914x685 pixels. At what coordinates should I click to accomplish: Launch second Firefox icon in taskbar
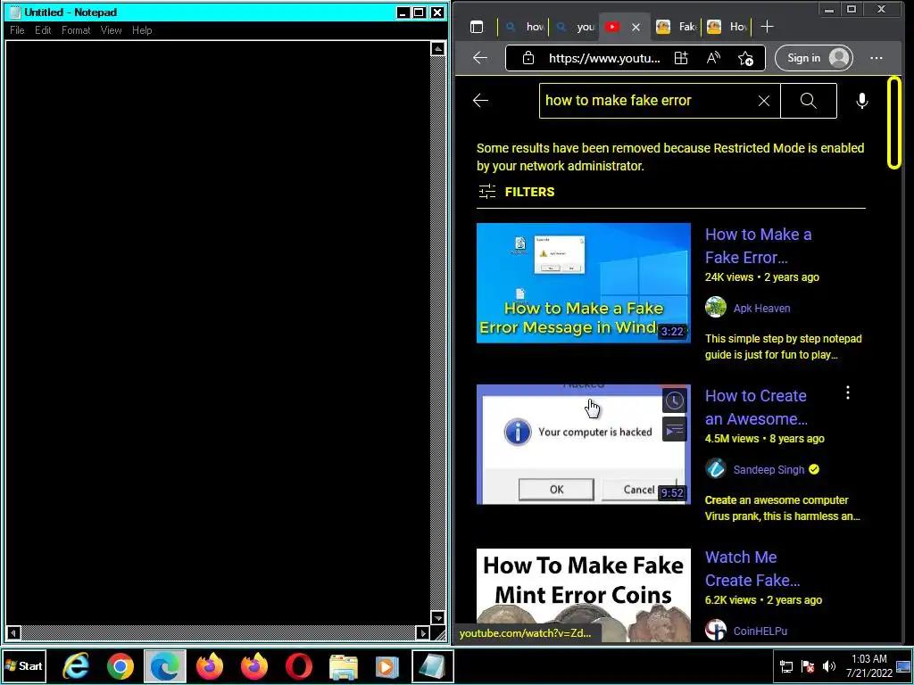[x=254, y=665]
